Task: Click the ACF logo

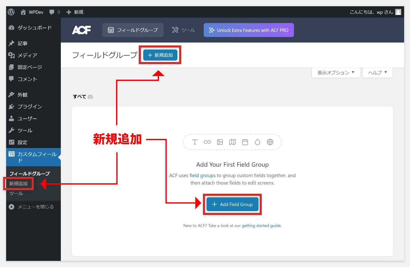Action: point(81,30)
